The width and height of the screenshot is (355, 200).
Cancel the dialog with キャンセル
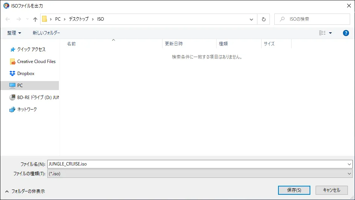pos(331,190)
